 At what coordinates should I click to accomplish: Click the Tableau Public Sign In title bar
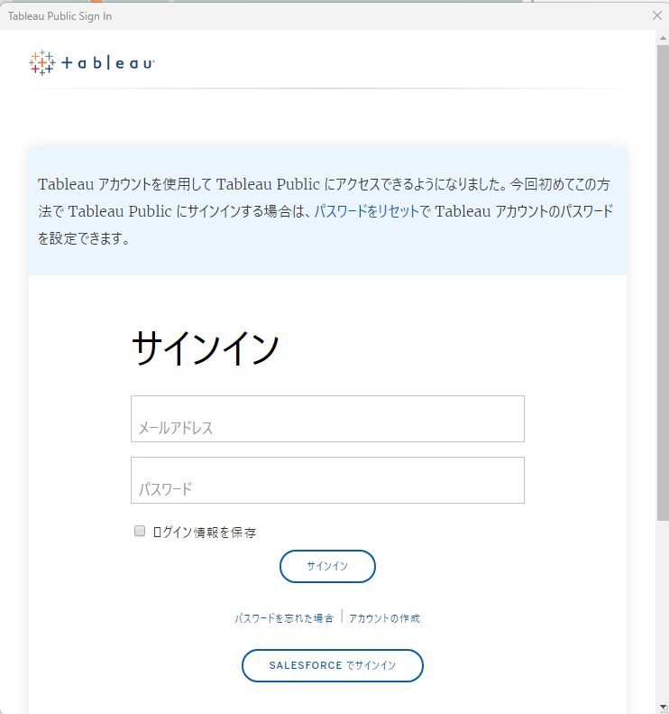[x=270, y=15]
